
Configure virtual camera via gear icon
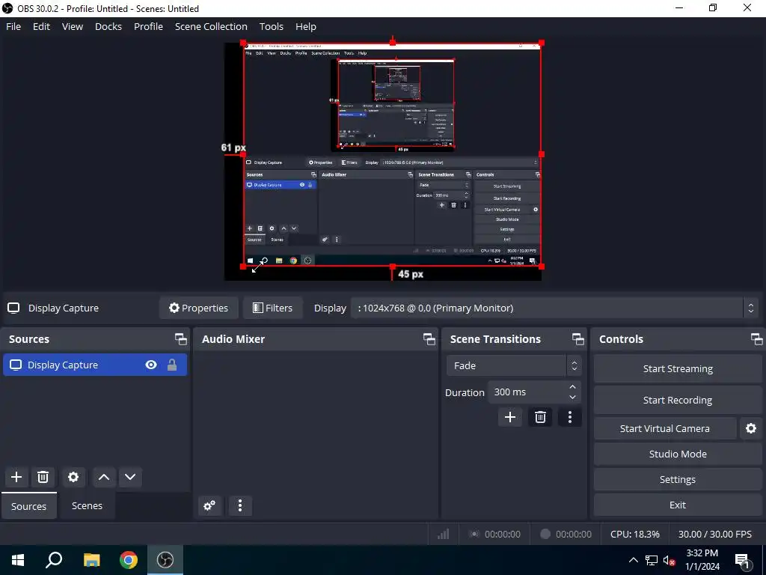tap(751, 428)
